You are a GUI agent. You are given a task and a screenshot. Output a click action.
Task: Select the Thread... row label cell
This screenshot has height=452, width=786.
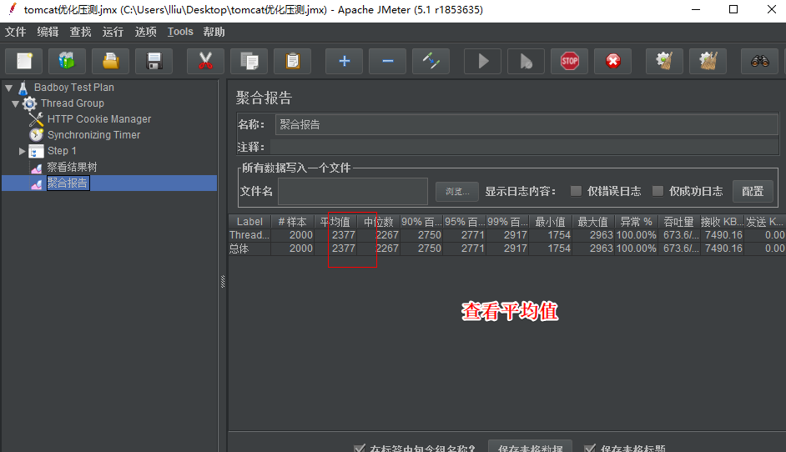click(x=249, y=235)
